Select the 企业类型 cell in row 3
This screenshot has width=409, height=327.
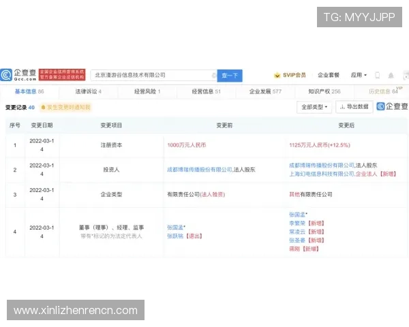click(111, 195)
